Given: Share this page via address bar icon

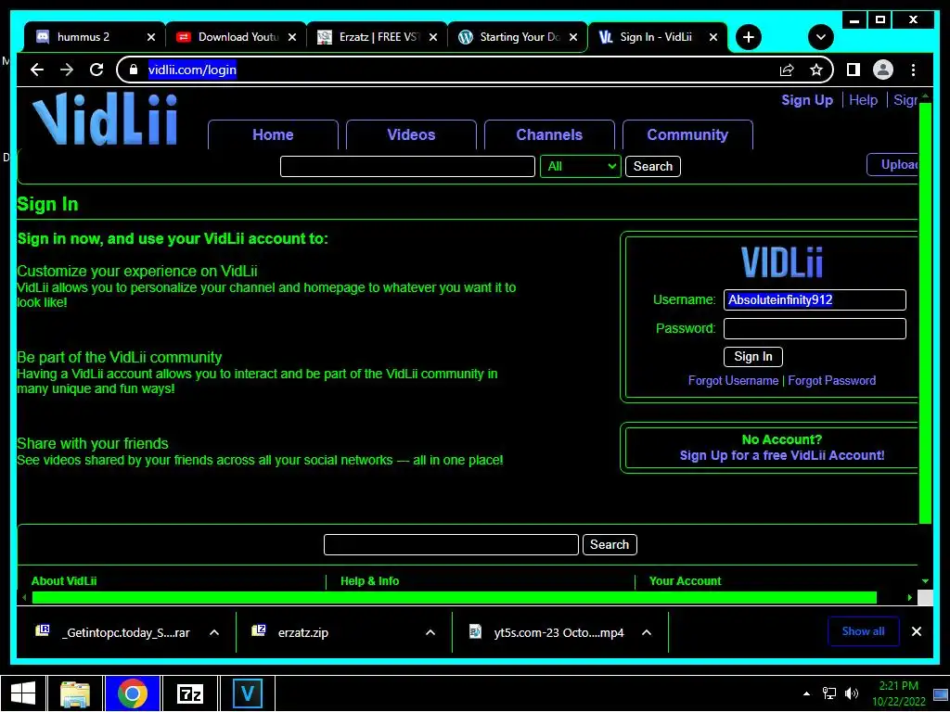Looking at the screenshot, I should [x=787, y=70].
